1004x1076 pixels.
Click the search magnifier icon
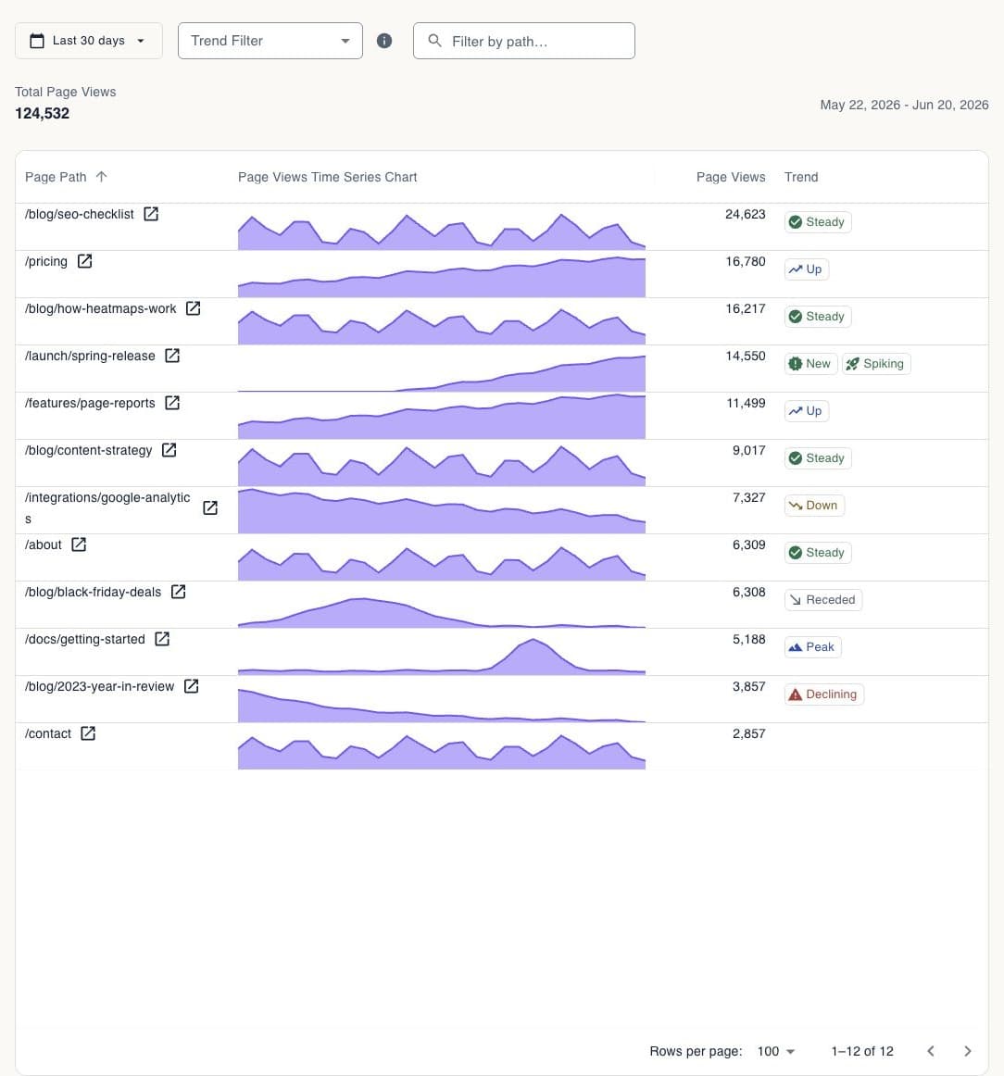click(434, 41)
